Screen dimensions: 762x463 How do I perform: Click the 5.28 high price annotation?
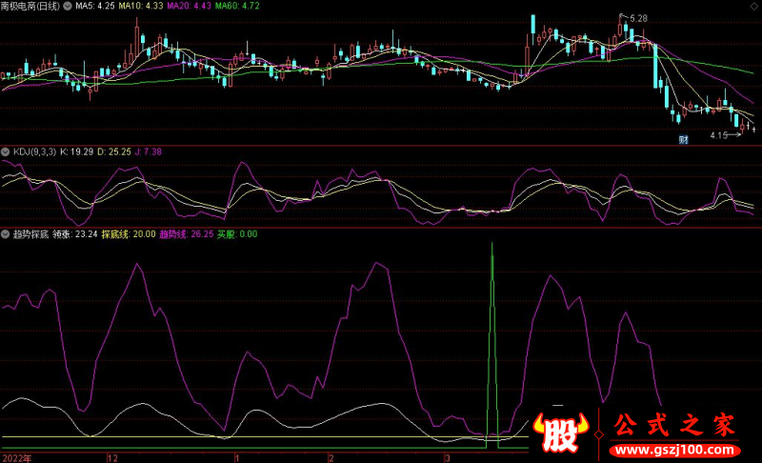(637, 18)
